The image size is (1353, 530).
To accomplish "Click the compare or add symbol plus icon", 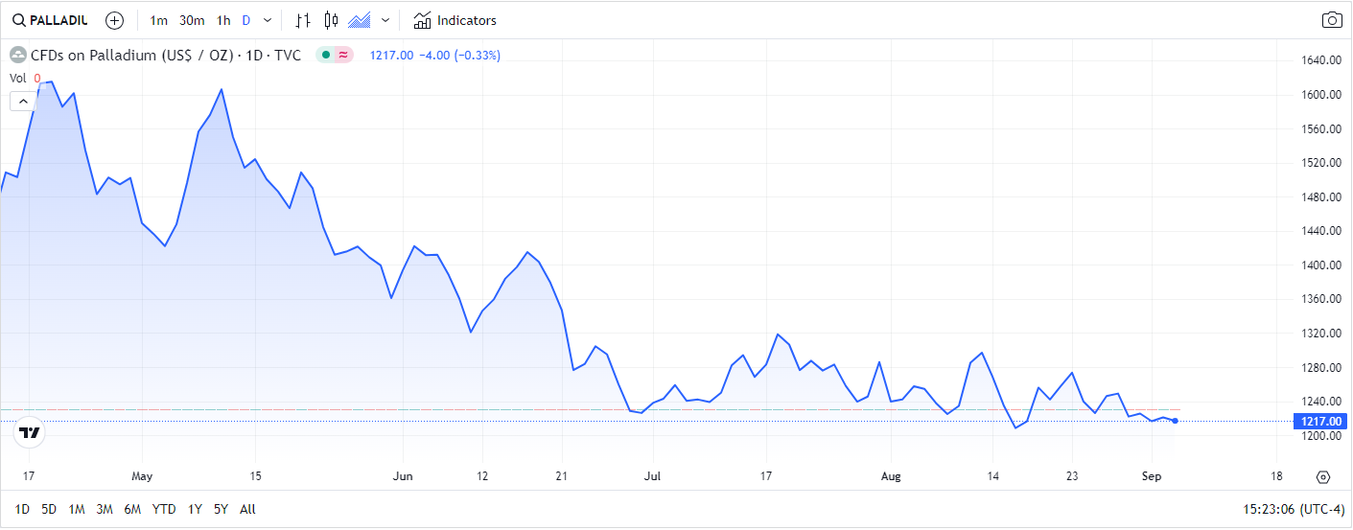I will (114, 20).
